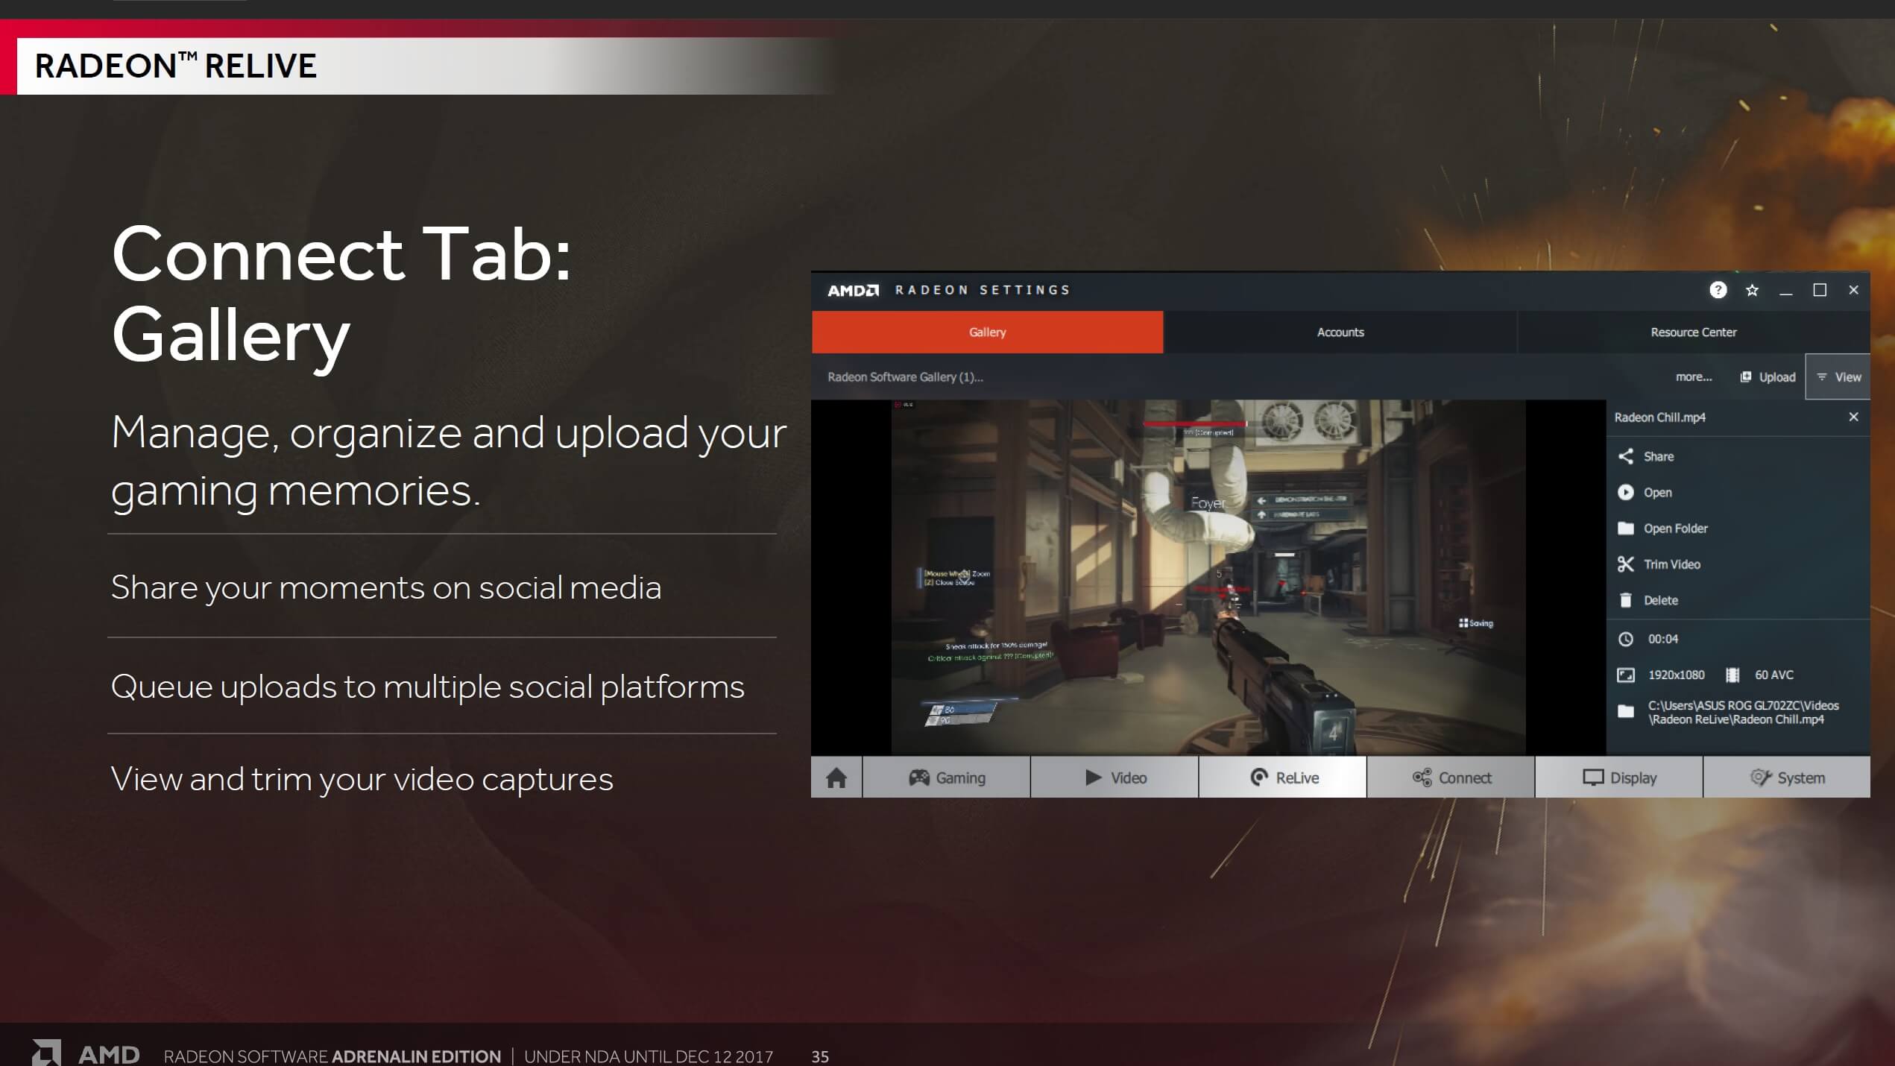Click the gameplay video preview thumbnail
Screen dimensions: 1895x1066
pyautogui.click(x=1208, y=577)
